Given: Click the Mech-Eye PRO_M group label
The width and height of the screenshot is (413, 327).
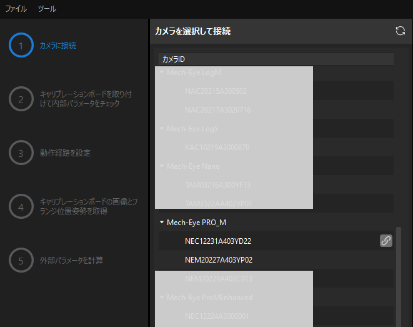Looking at the screenshot, I should point(196,223).
